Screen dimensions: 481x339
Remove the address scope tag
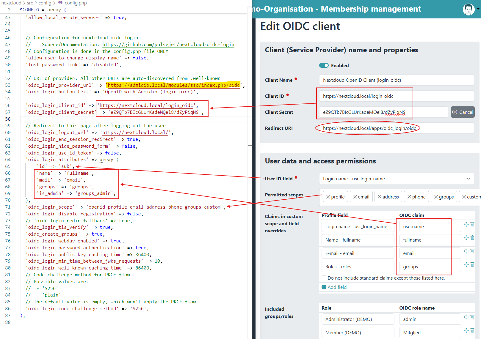pos(379,197)
